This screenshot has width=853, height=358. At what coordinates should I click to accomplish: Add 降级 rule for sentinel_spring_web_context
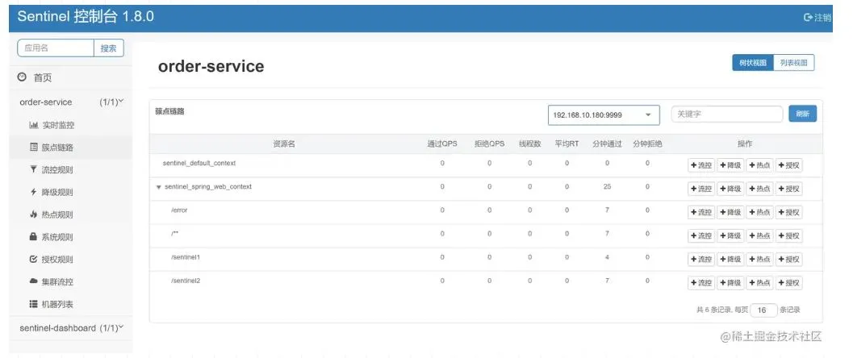(x=730, y=189)
